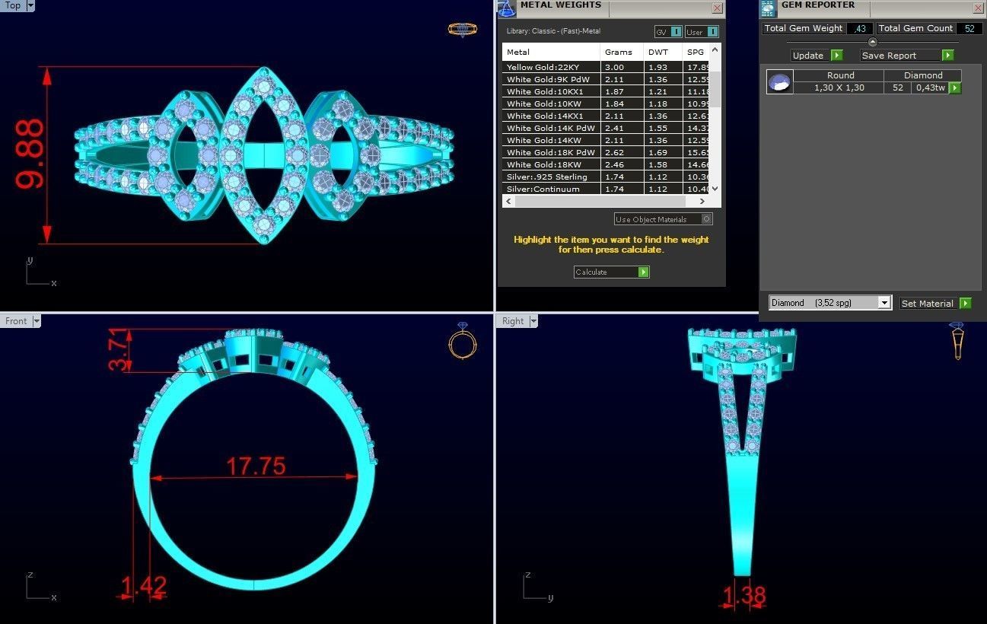Select the White Gold:18KW row
Image resolution: width=987 pixels, height=624 pixels.
(x=606, y=164)
